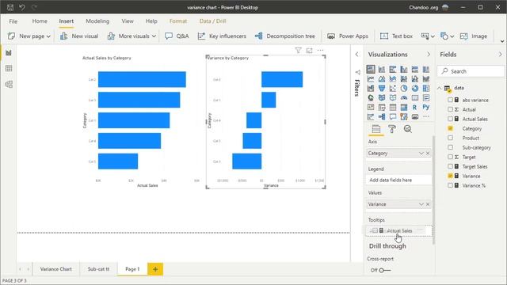
Task: Click the Undo icon in title bar
Action: [x=22, y=7]
